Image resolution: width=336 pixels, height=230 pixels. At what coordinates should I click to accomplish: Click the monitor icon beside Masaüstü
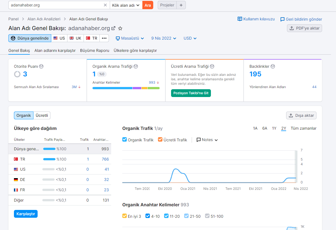coord(118,38)
